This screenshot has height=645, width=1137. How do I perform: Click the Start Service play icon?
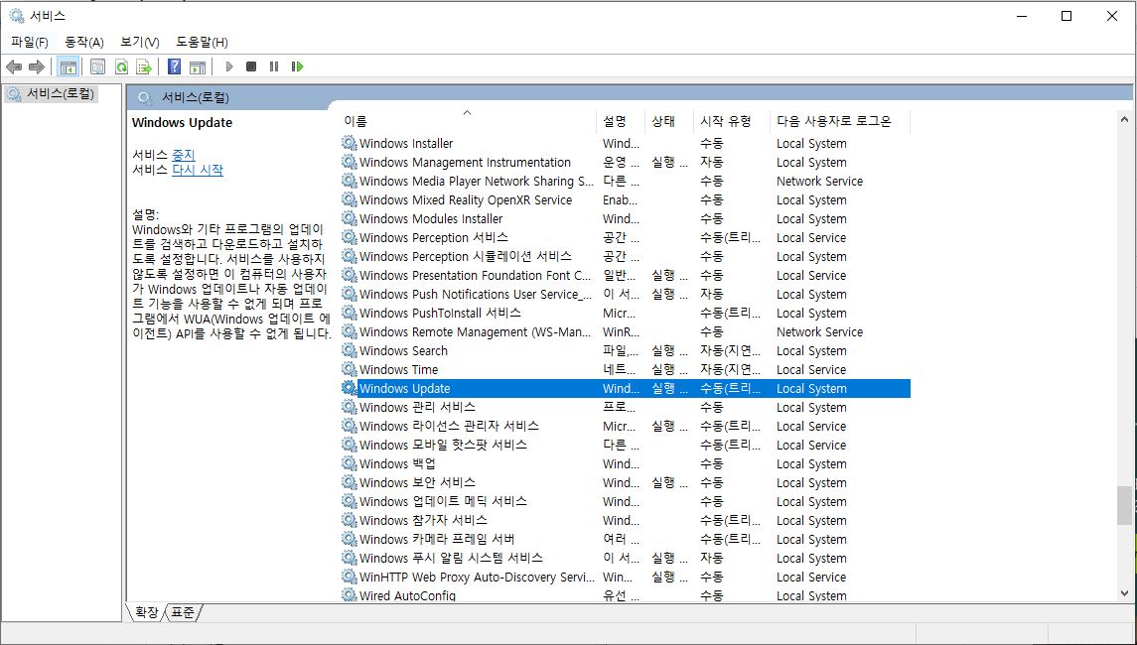point(229,66)
